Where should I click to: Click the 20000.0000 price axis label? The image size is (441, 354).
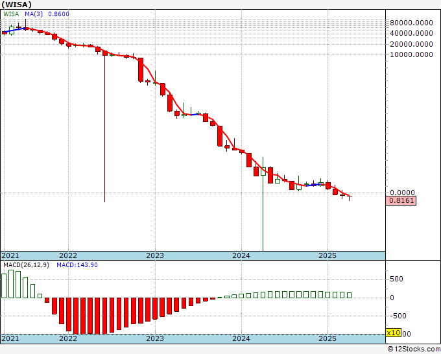pyautogui.click(x=411, y=44)
